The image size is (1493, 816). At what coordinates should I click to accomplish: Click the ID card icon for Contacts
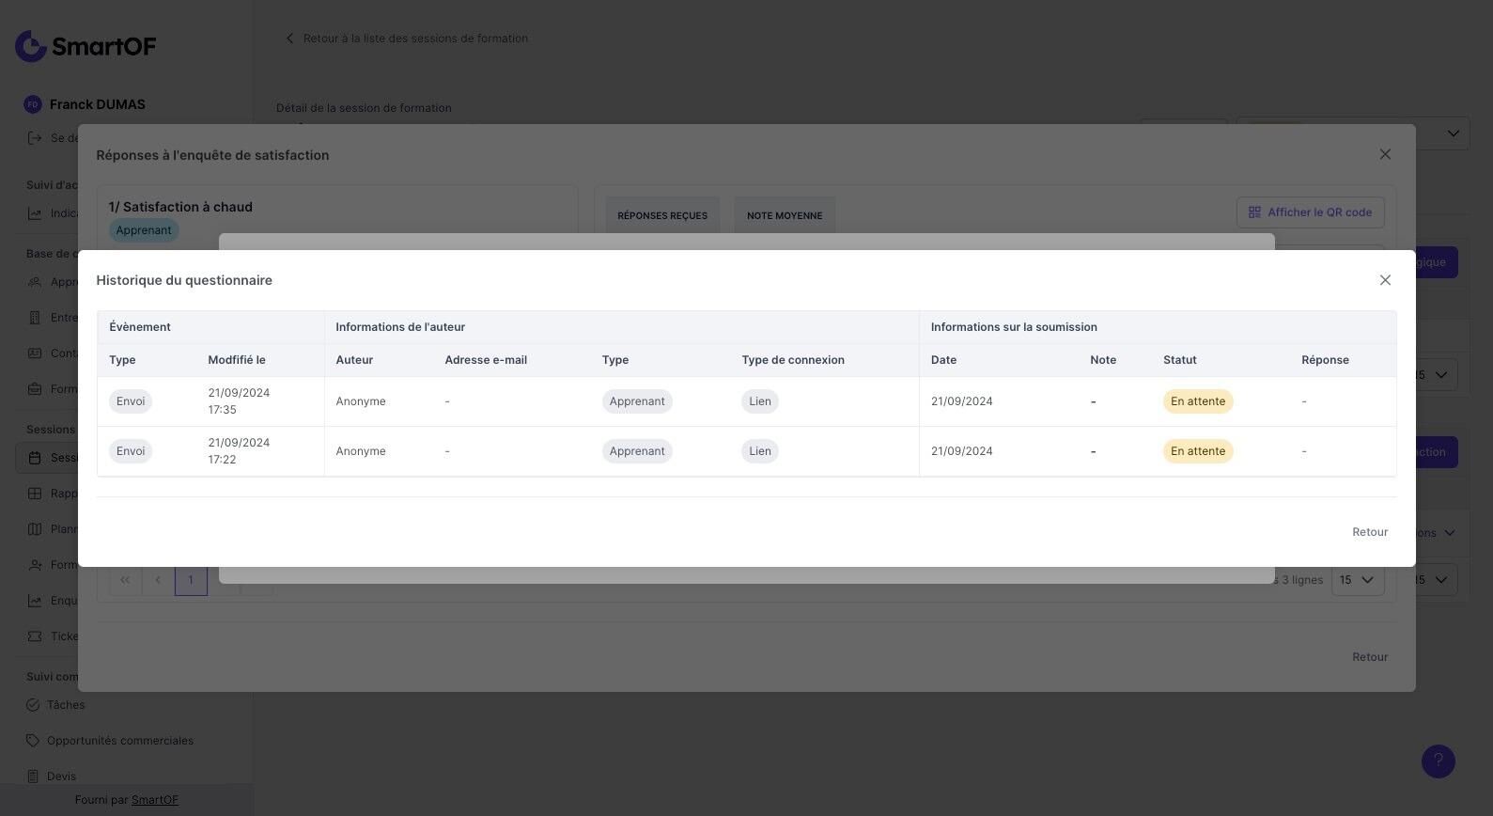(x=35, y=353)
